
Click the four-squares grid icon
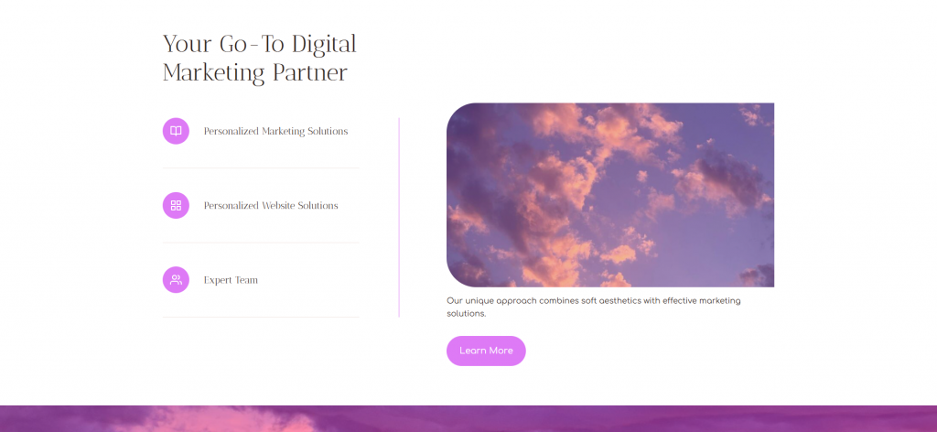176,206
